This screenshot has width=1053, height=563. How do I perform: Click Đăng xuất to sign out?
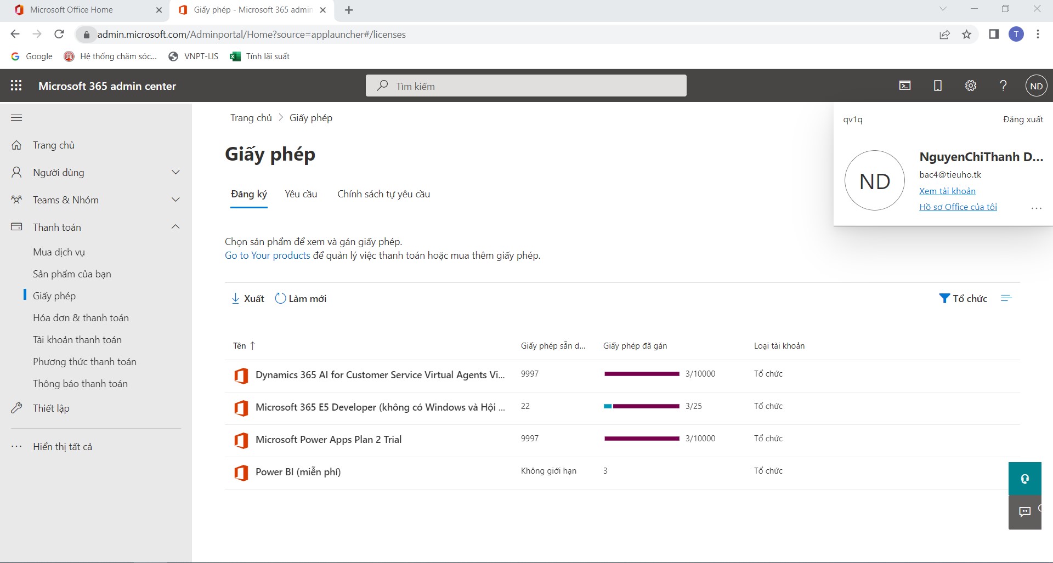(x=1023, y=119)
